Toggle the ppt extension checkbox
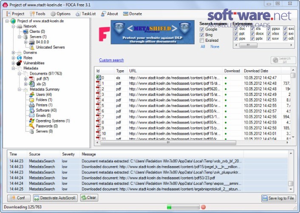This screenshot has height=213, width=300. (x=236, y=34)
